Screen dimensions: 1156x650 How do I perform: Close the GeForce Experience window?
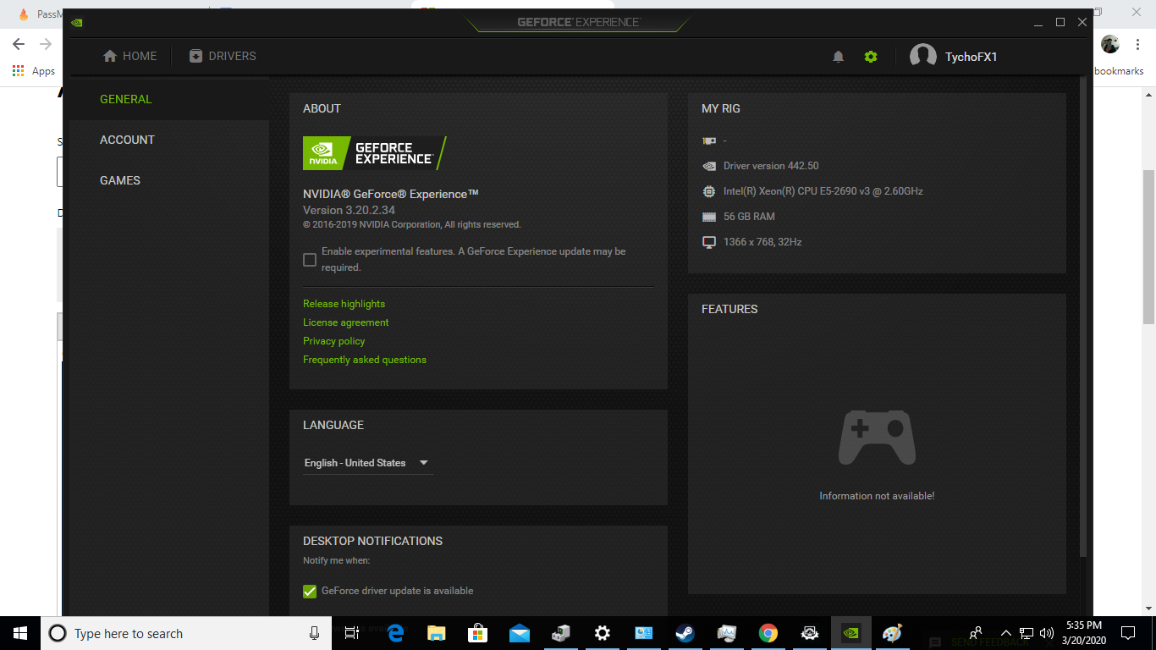(1082, 23)
